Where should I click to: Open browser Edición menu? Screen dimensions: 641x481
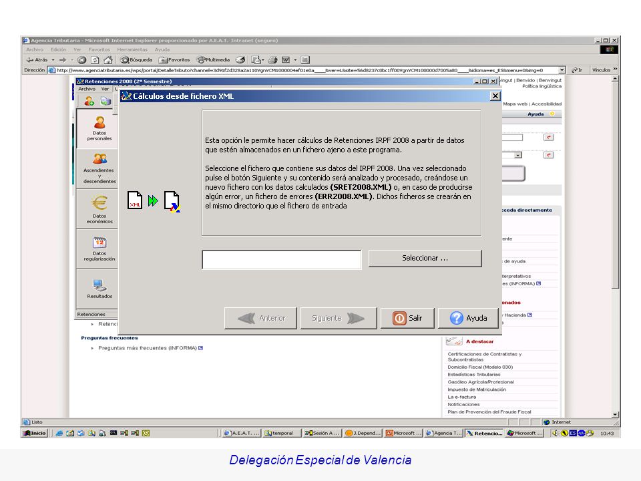point(59,49)
